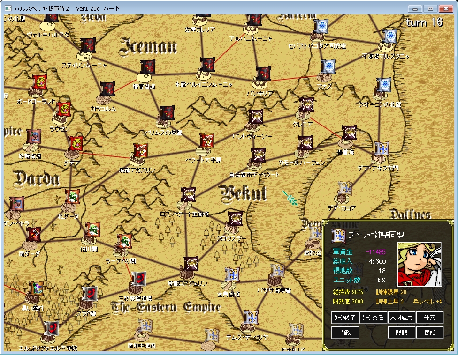Viewport: 458px width, 355px height.
Task: Open the 人材雇用 hiring menu
Action: tap(401, 317)
